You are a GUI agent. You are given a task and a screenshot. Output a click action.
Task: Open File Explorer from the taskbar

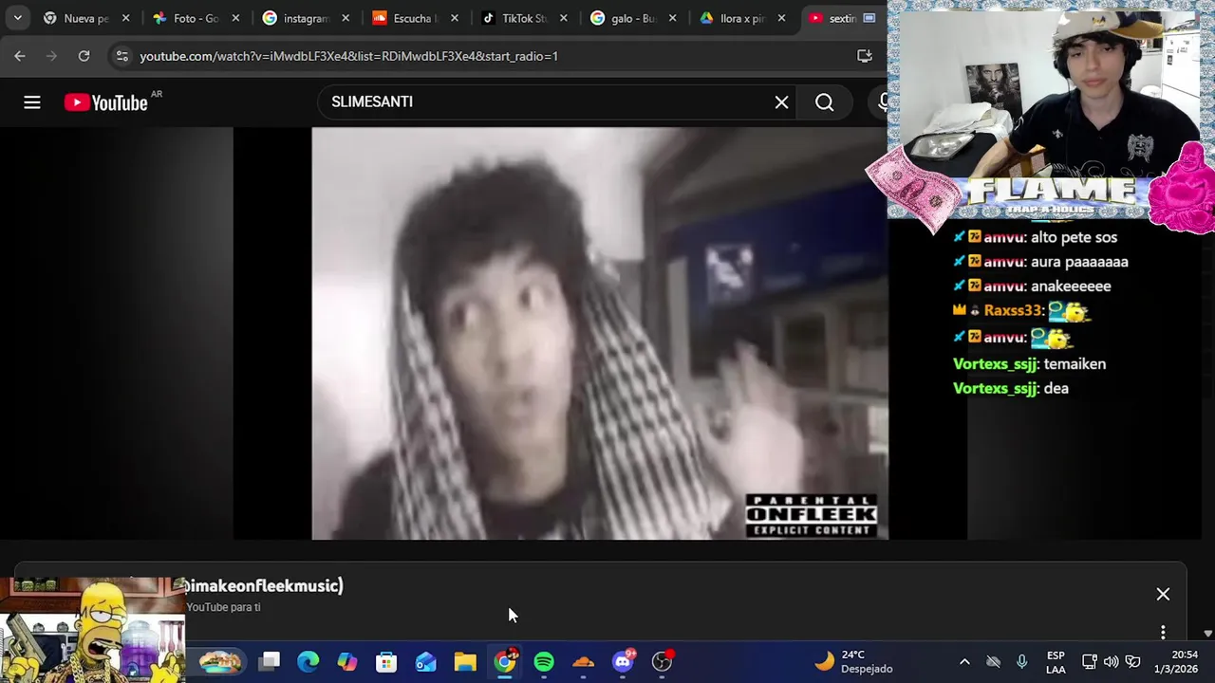tap(465, 660)
